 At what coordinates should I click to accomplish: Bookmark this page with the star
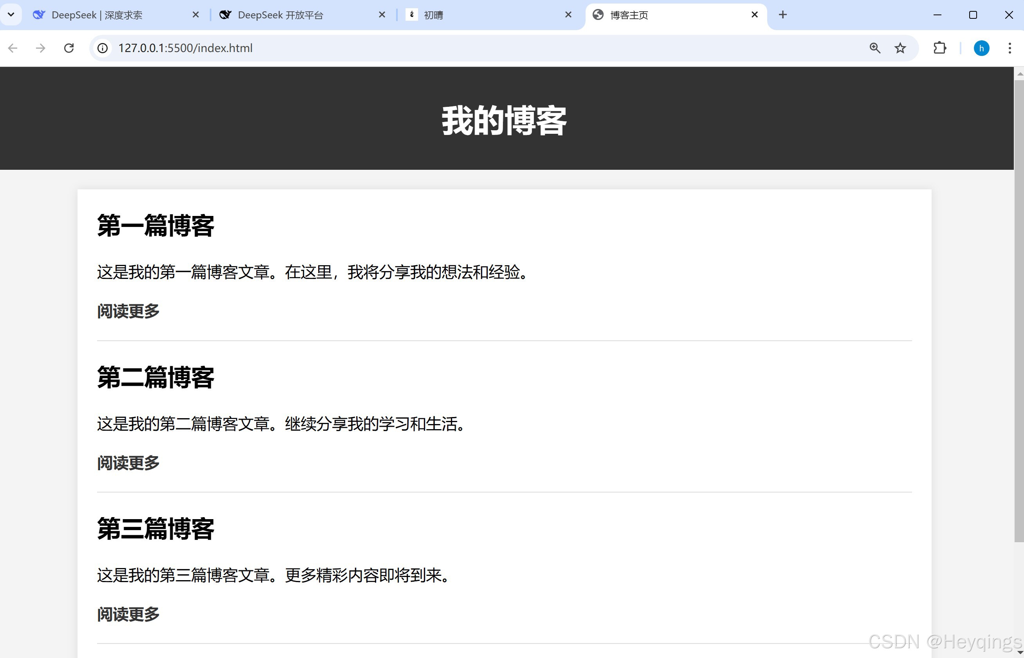(x=900, y=48)
